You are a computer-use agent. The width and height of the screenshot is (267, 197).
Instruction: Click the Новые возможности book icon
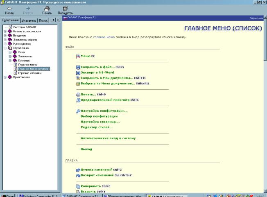point(10,31)
